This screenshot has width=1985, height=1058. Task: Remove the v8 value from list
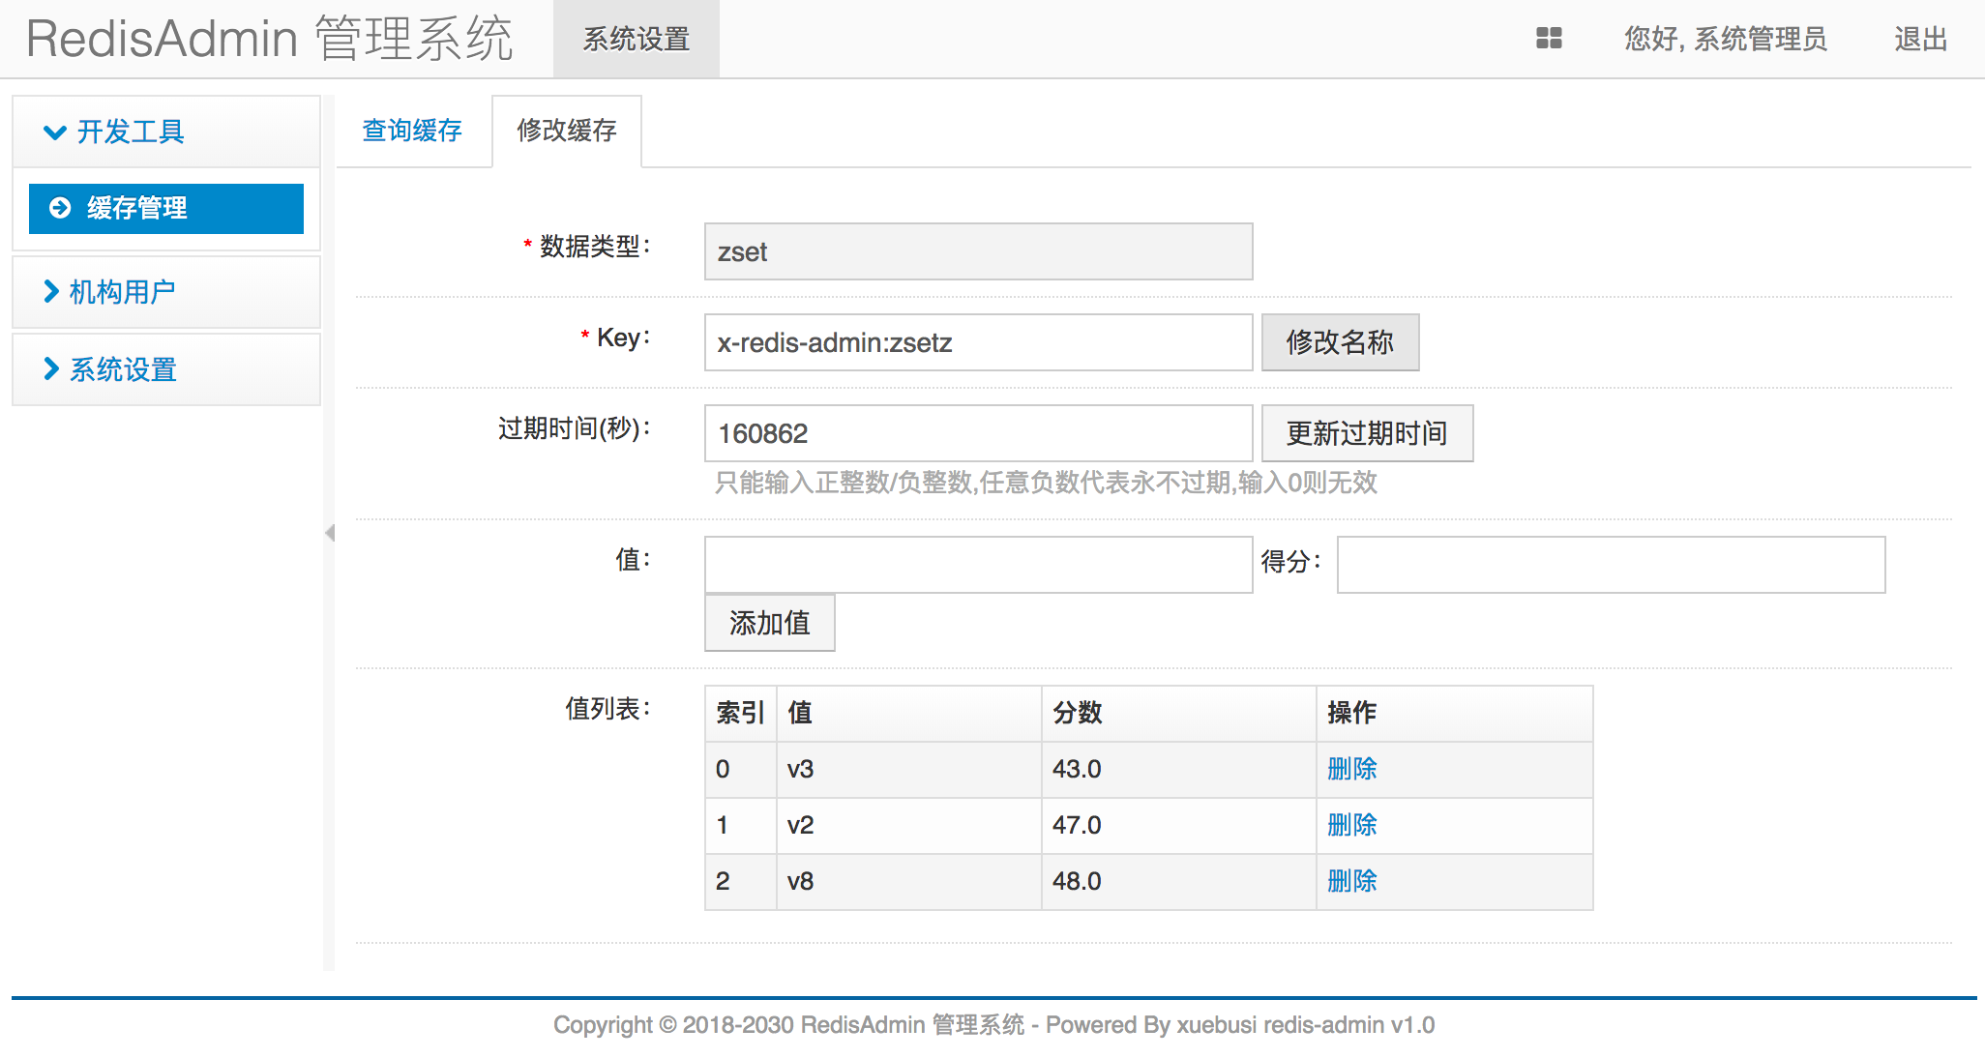point(1351,881)
